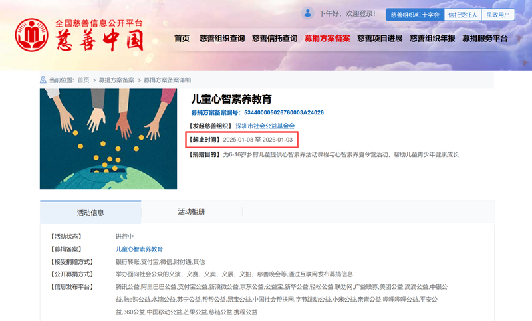This screenshot has height=321, width=532.
Task: Open 深圳市社会公益基金会 organization link
Action: click(265, 126)
